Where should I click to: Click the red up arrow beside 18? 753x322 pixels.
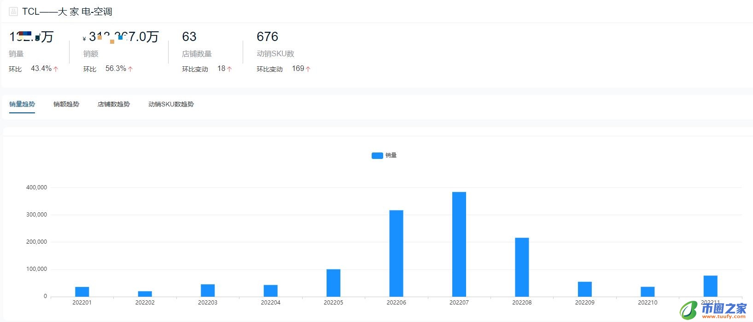point(229,69)
